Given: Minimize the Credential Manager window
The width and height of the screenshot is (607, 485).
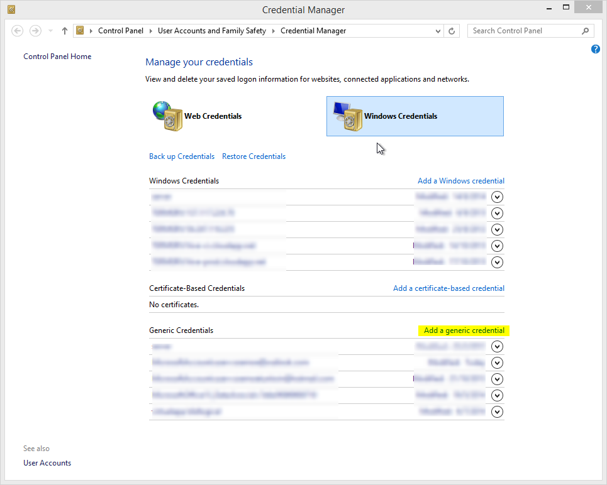Looking at the screenshot, I should point(549,8).
